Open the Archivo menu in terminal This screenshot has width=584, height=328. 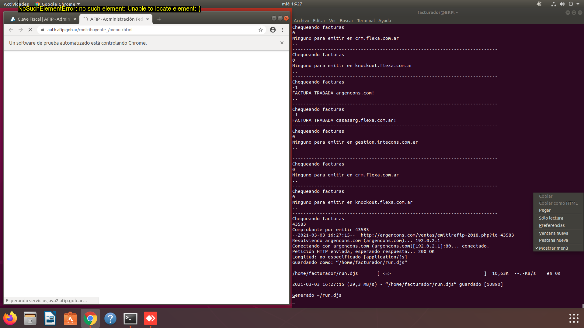tap(301, 21)
